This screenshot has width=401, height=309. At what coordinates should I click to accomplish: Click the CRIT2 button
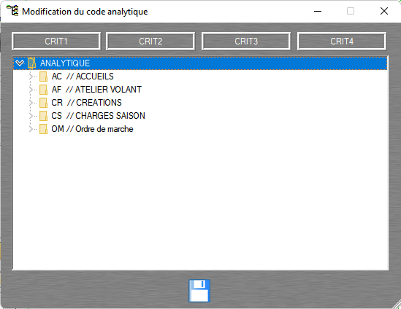coord(150,41)
